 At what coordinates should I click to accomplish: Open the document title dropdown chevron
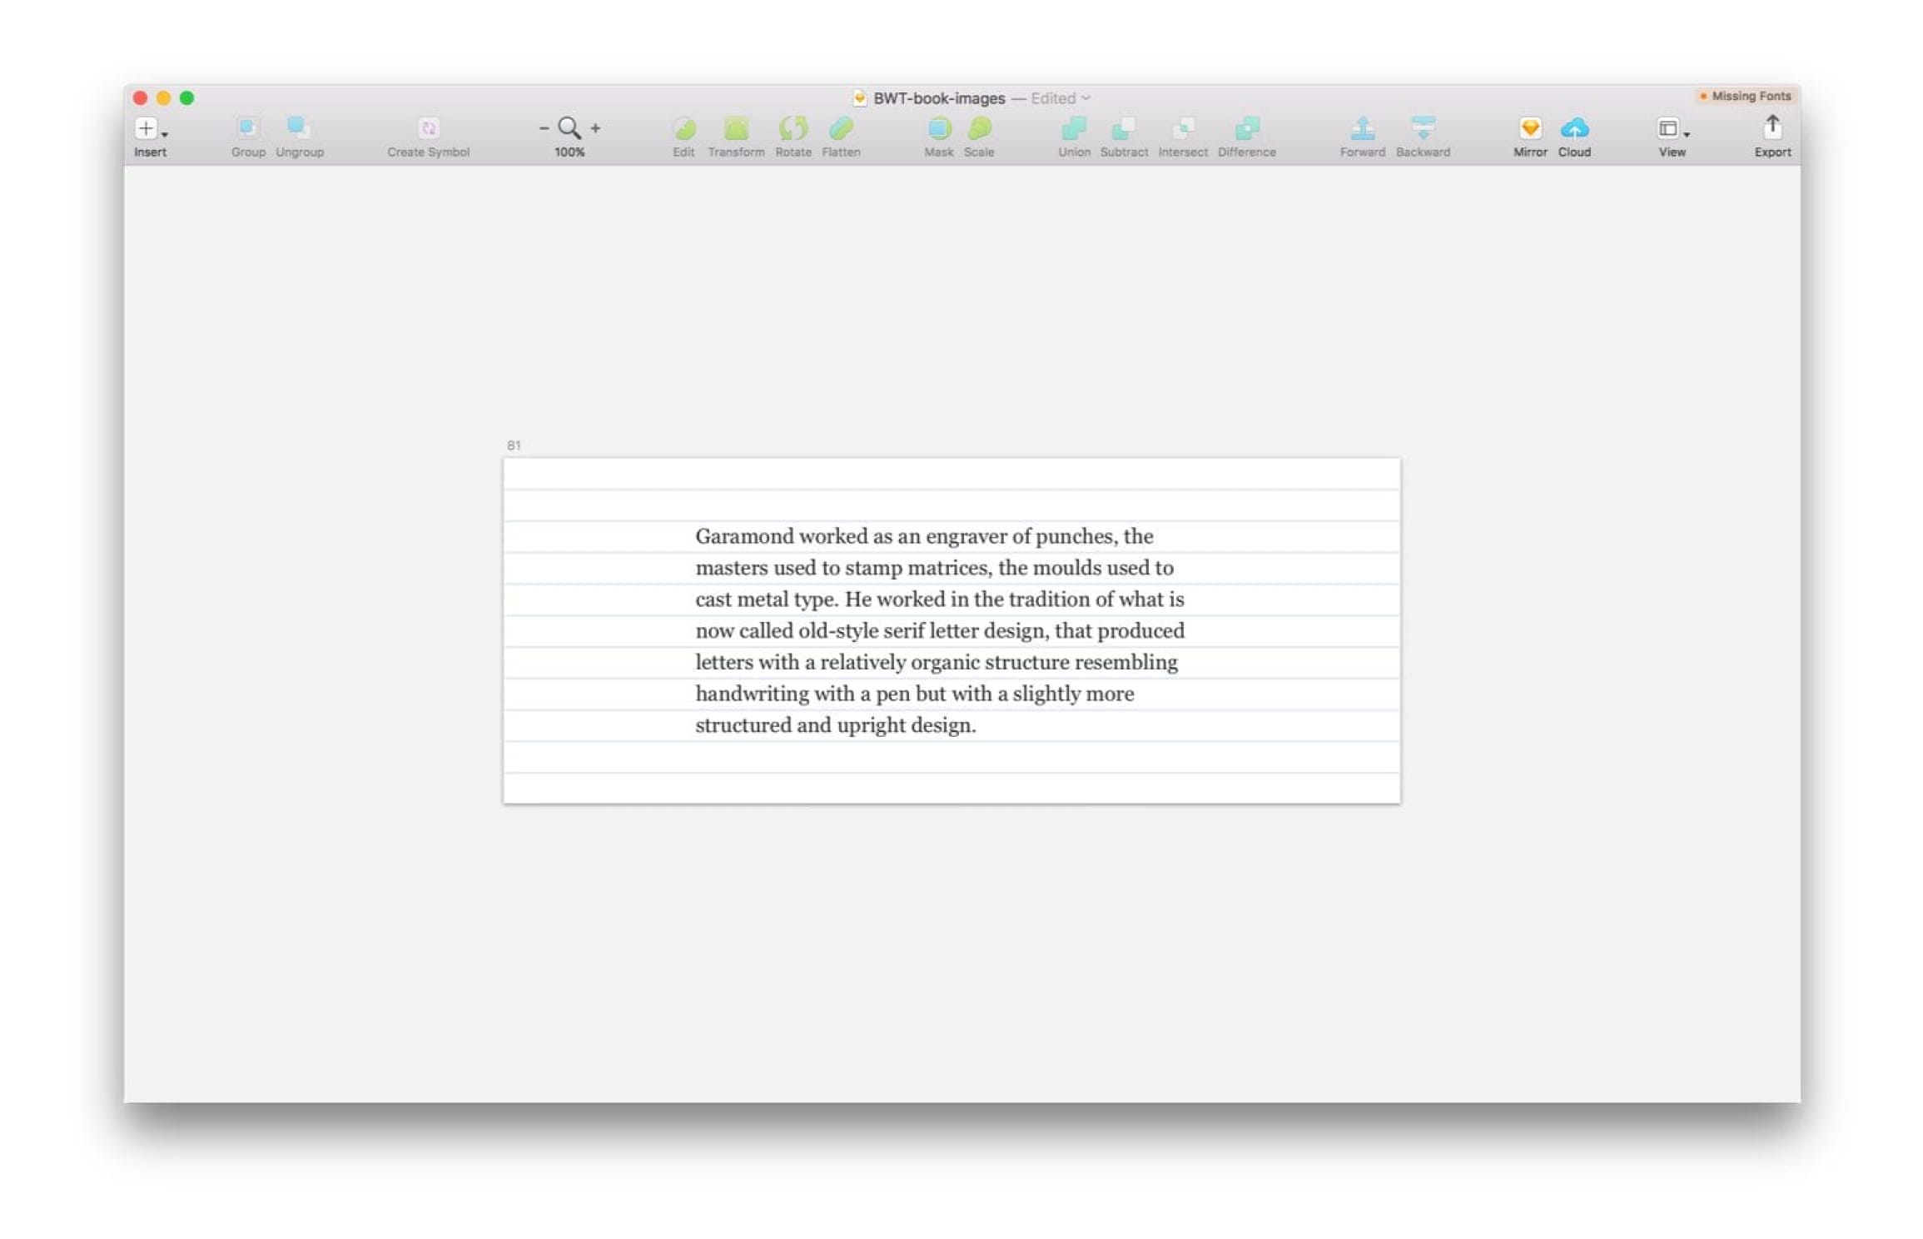click(x=1086, y=97)
